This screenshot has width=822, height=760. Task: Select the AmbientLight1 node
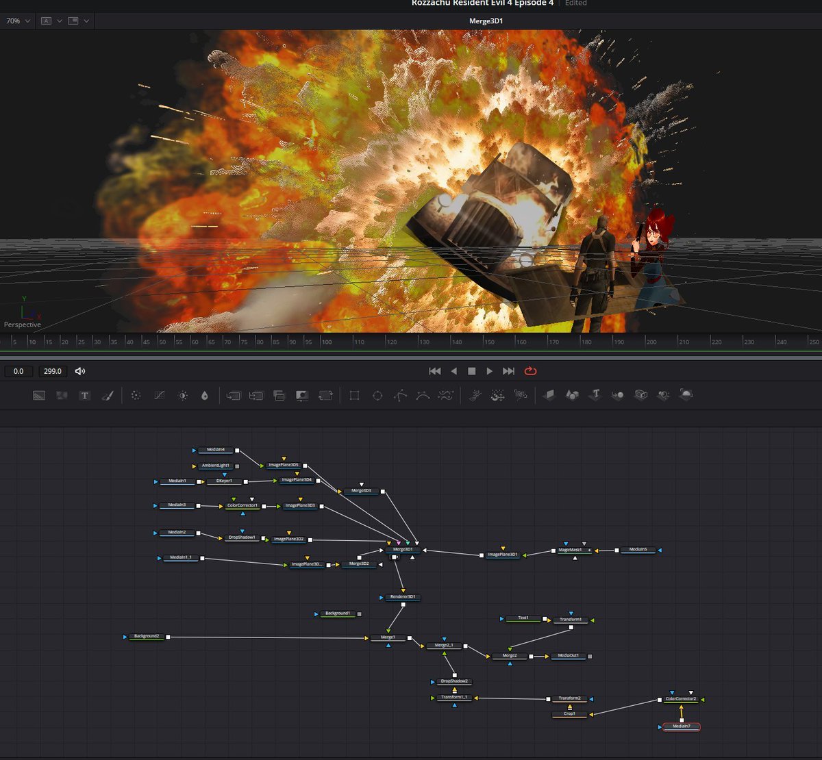[x=215, y=466]
